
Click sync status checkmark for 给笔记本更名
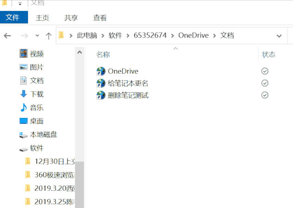pos(265,83)
